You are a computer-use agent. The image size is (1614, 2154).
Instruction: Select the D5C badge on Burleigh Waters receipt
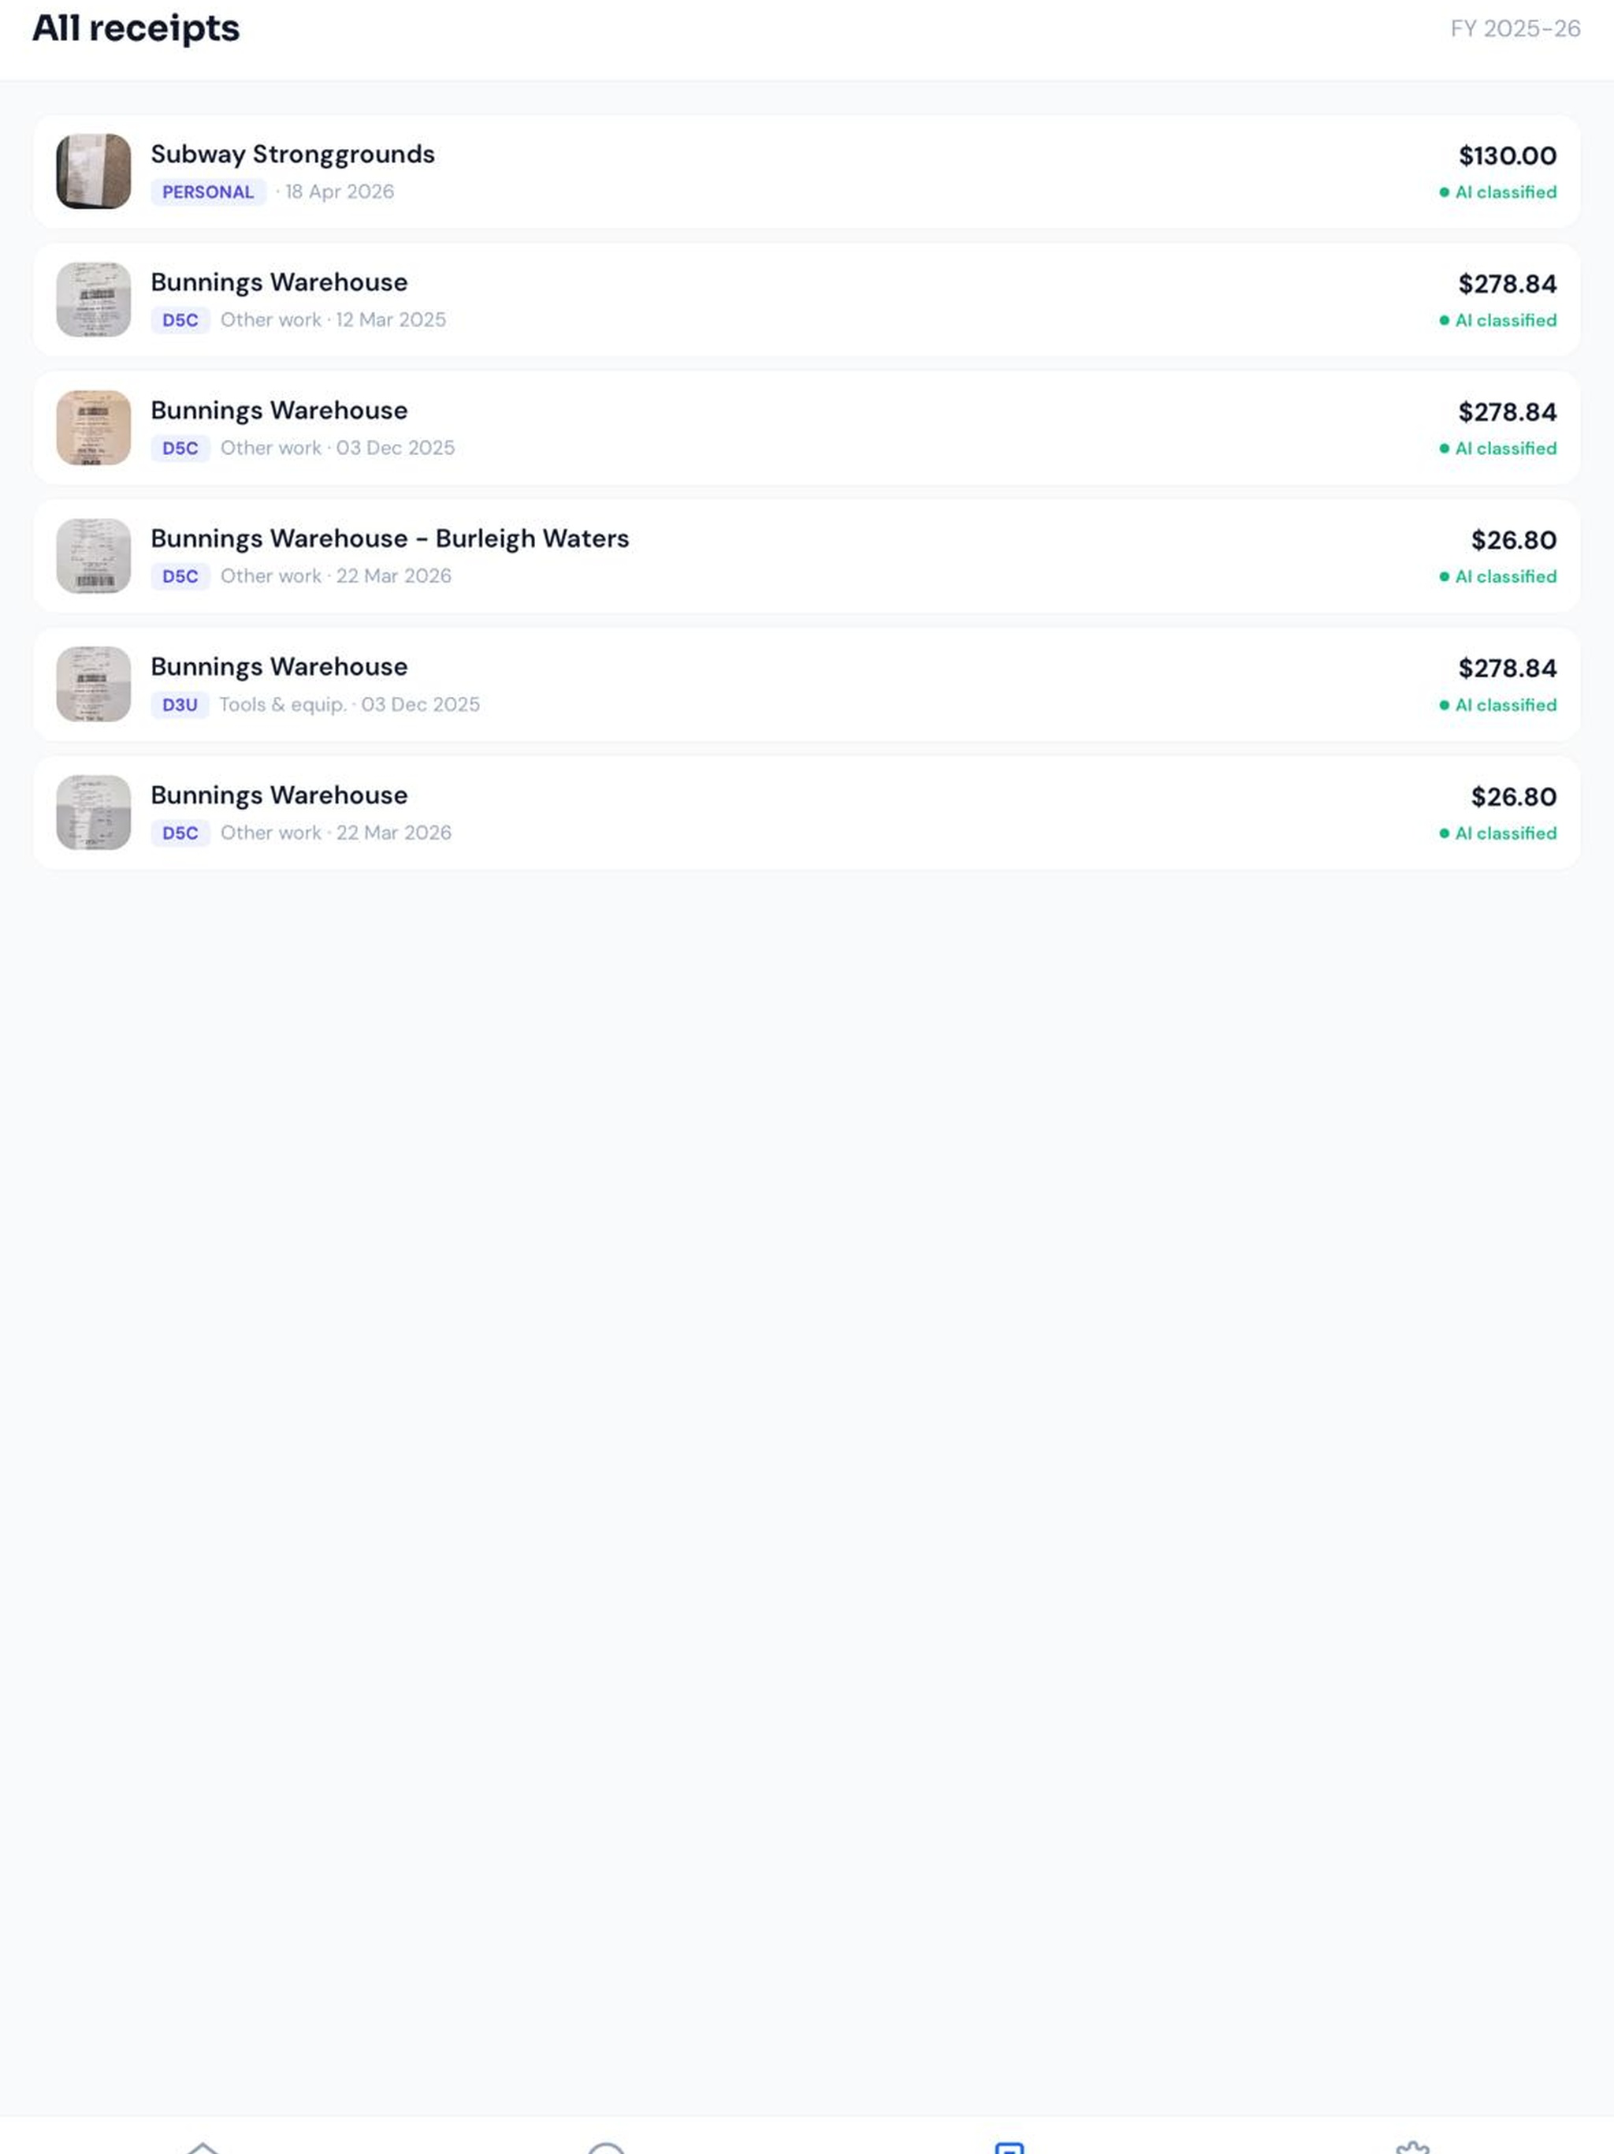coord(180,576)
